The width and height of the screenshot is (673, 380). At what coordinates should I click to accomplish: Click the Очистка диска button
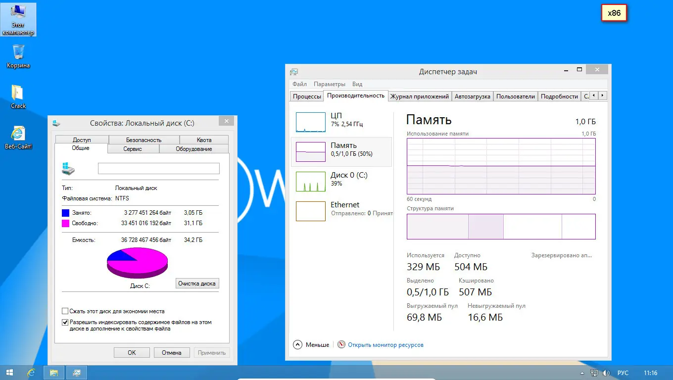197,284
